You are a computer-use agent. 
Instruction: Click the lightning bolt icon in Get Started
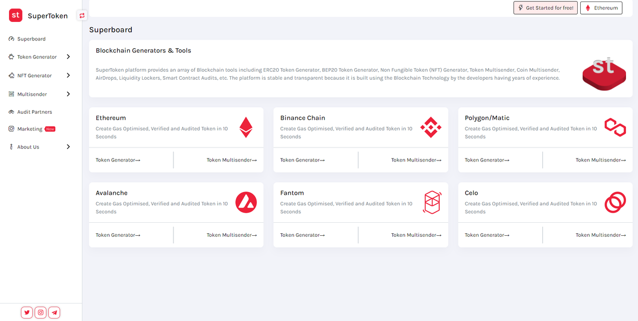pyautogui.click(x=521, y=8)
